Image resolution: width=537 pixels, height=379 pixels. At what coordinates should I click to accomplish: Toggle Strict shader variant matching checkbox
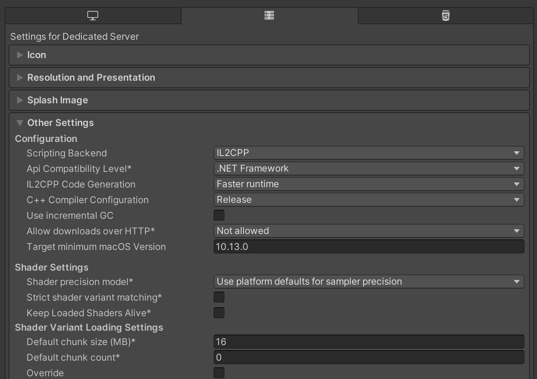219,297
